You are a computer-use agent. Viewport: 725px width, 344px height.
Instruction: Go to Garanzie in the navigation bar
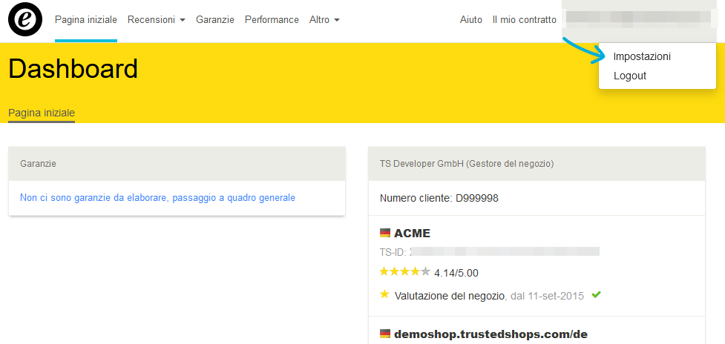[215, 20]
